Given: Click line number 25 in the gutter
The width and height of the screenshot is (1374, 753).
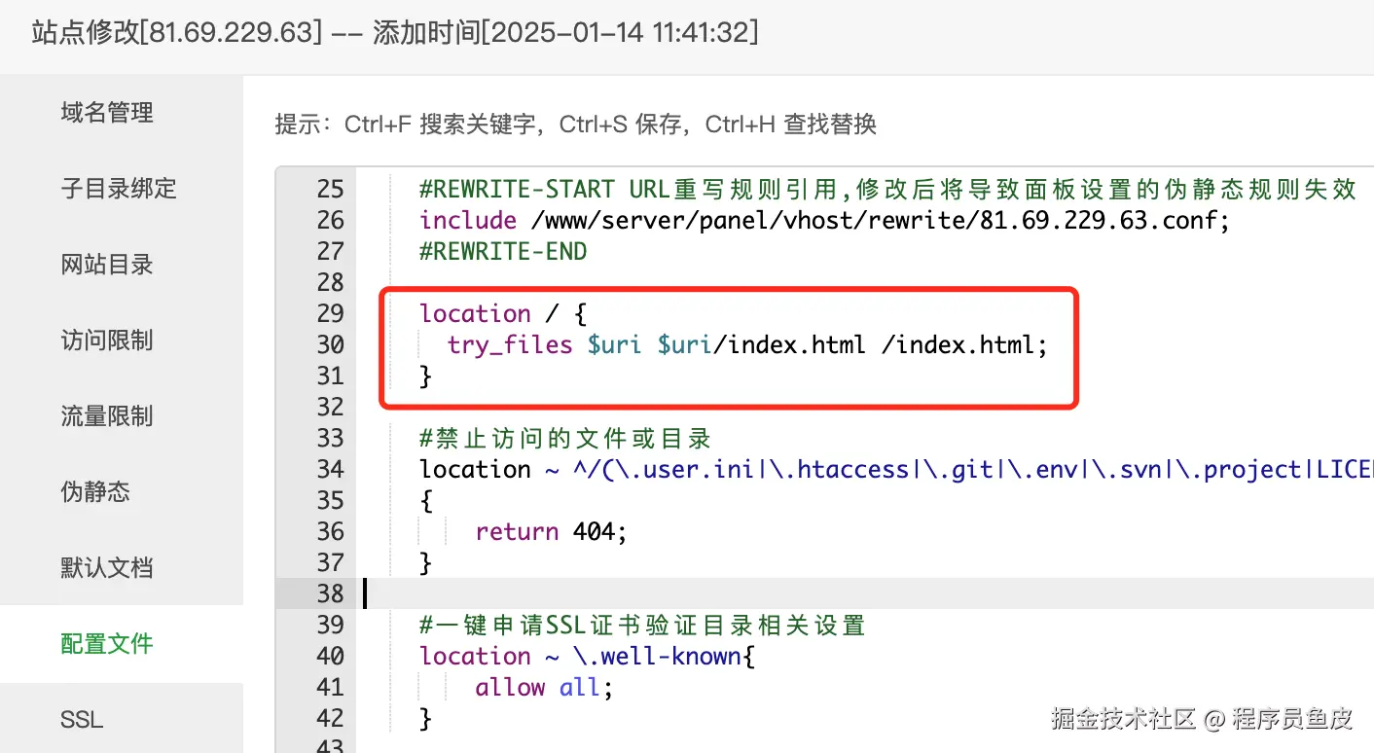Looking at the screenshot, I should coord(330,189).
